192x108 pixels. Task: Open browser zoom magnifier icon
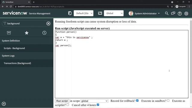[168, 7]
